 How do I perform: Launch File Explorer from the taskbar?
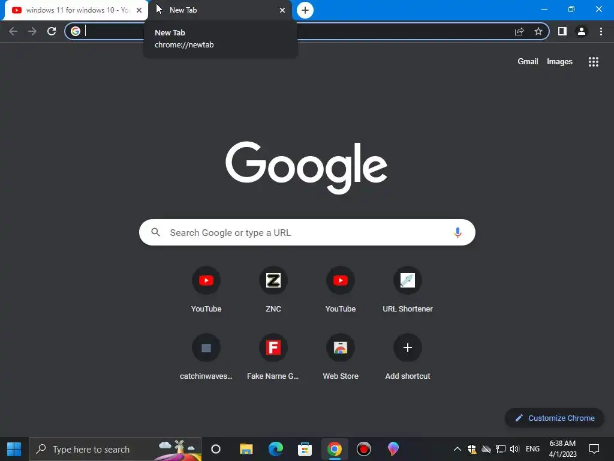(246, 449)
